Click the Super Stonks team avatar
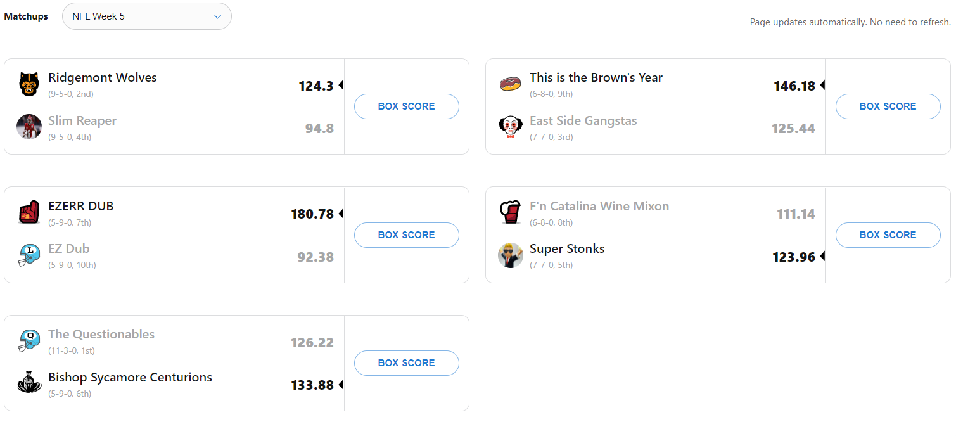 511,255
